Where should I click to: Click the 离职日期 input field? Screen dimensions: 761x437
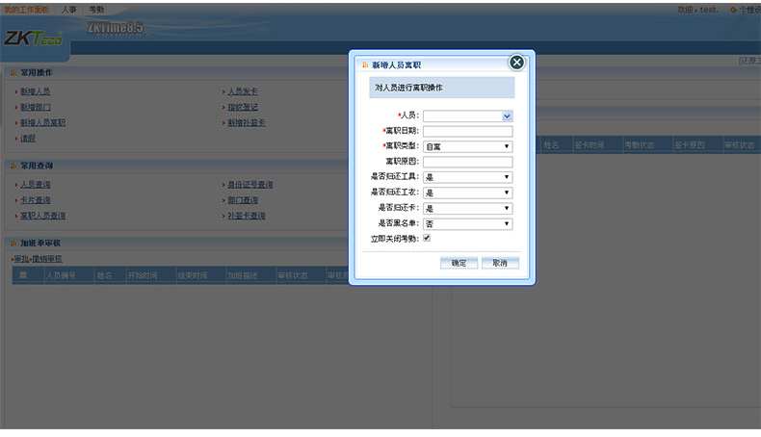467,131
